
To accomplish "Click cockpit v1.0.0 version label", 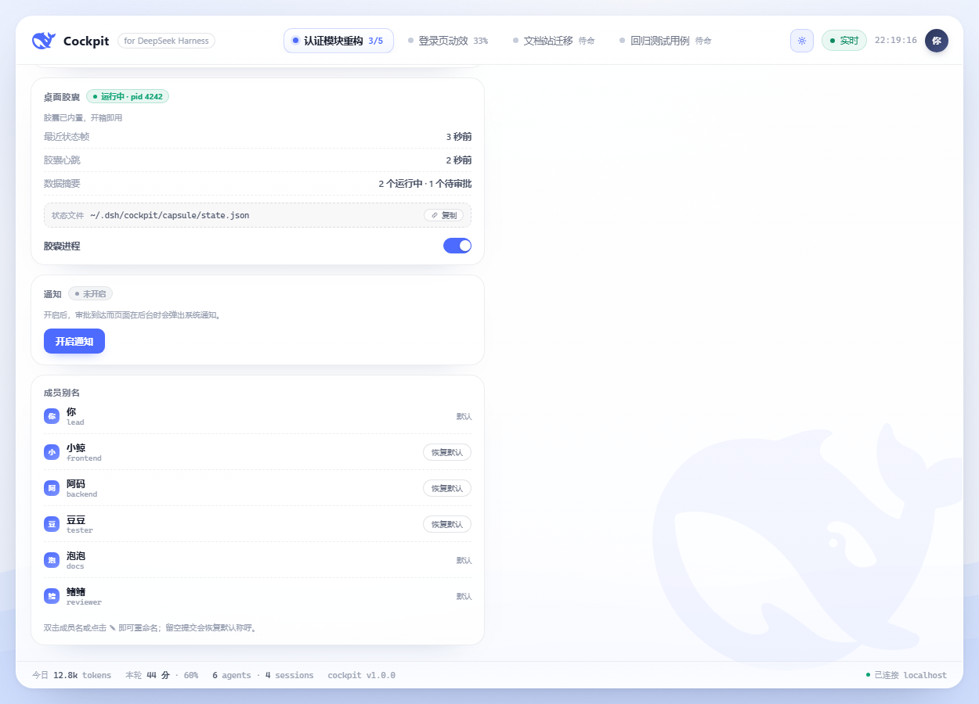I will [362, 675].
